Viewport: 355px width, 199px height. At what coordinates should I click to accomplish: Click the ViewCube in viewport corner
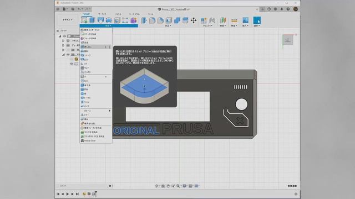(288, 40)
